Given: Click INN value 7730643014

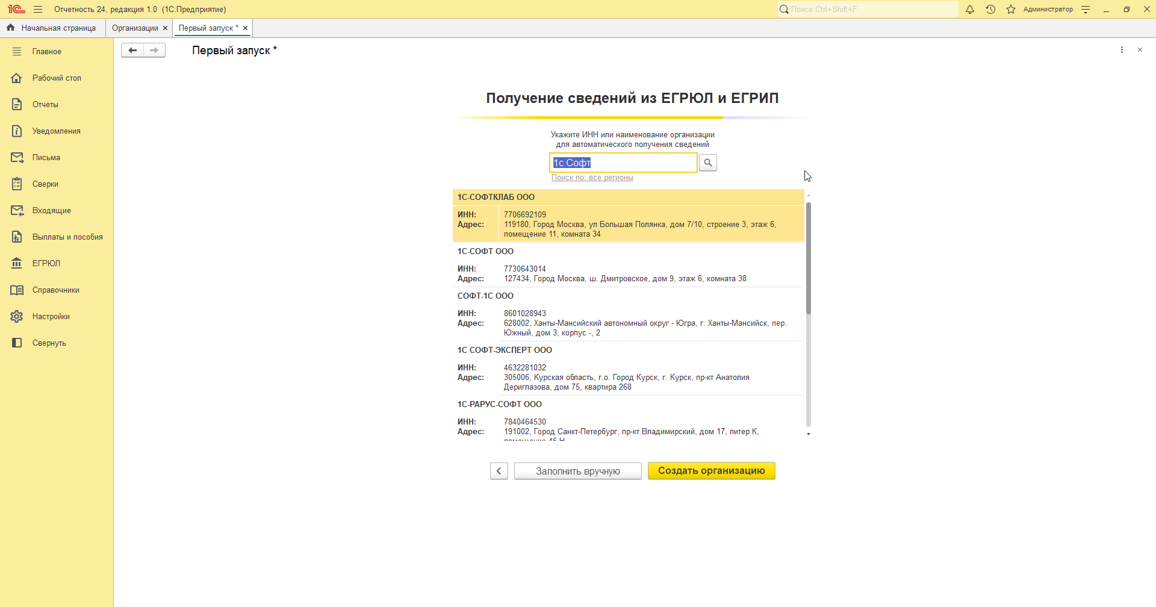Looking at the screenshot, I should 525,269.
